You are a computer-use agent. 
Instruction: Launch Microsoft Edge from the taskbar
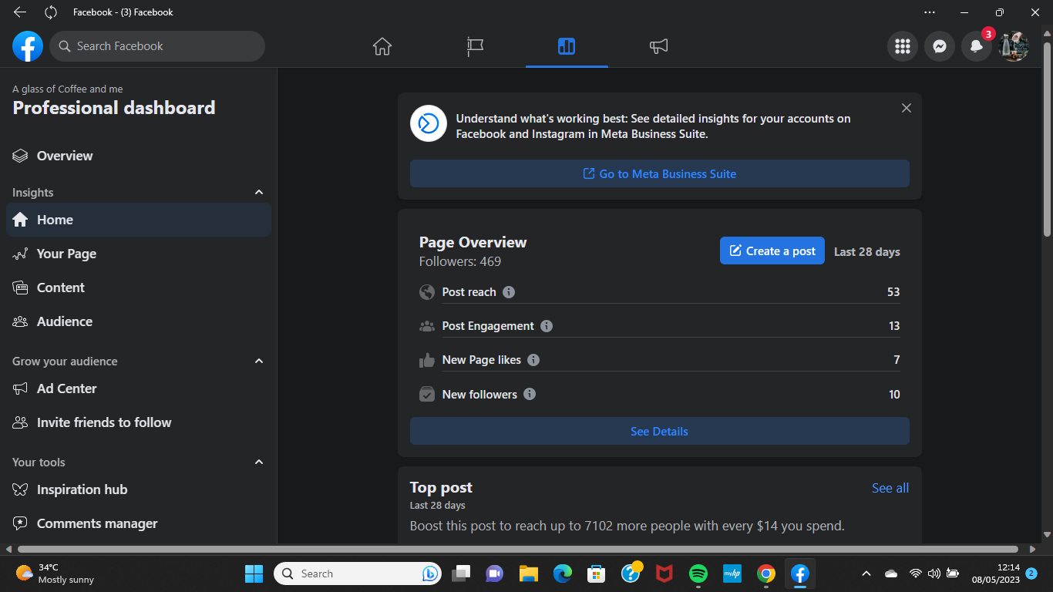[x=563, y=573]
